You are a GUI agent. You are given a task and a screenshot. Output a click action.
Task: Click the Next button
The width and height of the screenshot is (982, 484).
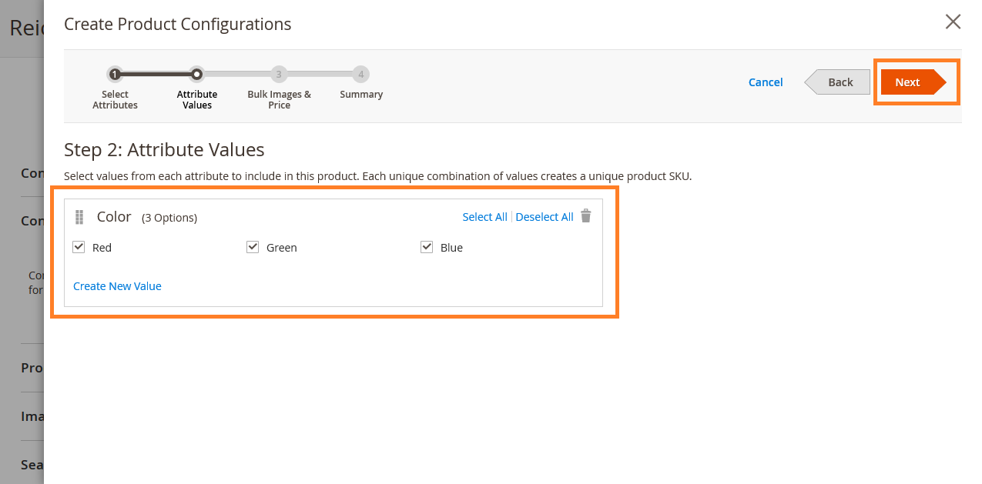[913, 82]
